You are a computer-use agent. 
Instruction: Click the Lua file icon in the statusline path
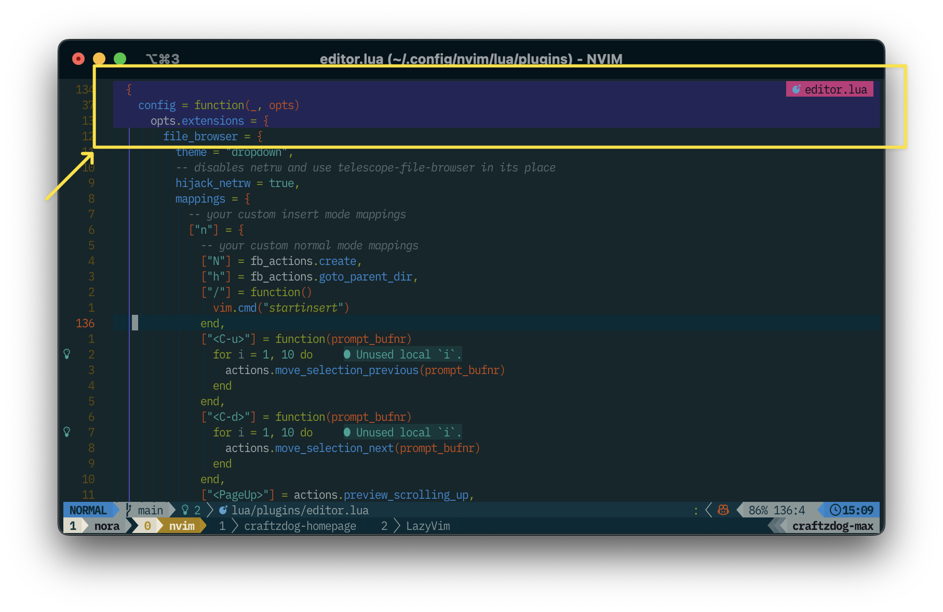pos(223,510)
